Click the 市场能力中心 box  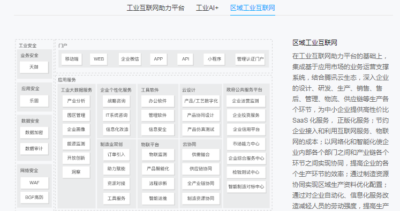[246, 144]
